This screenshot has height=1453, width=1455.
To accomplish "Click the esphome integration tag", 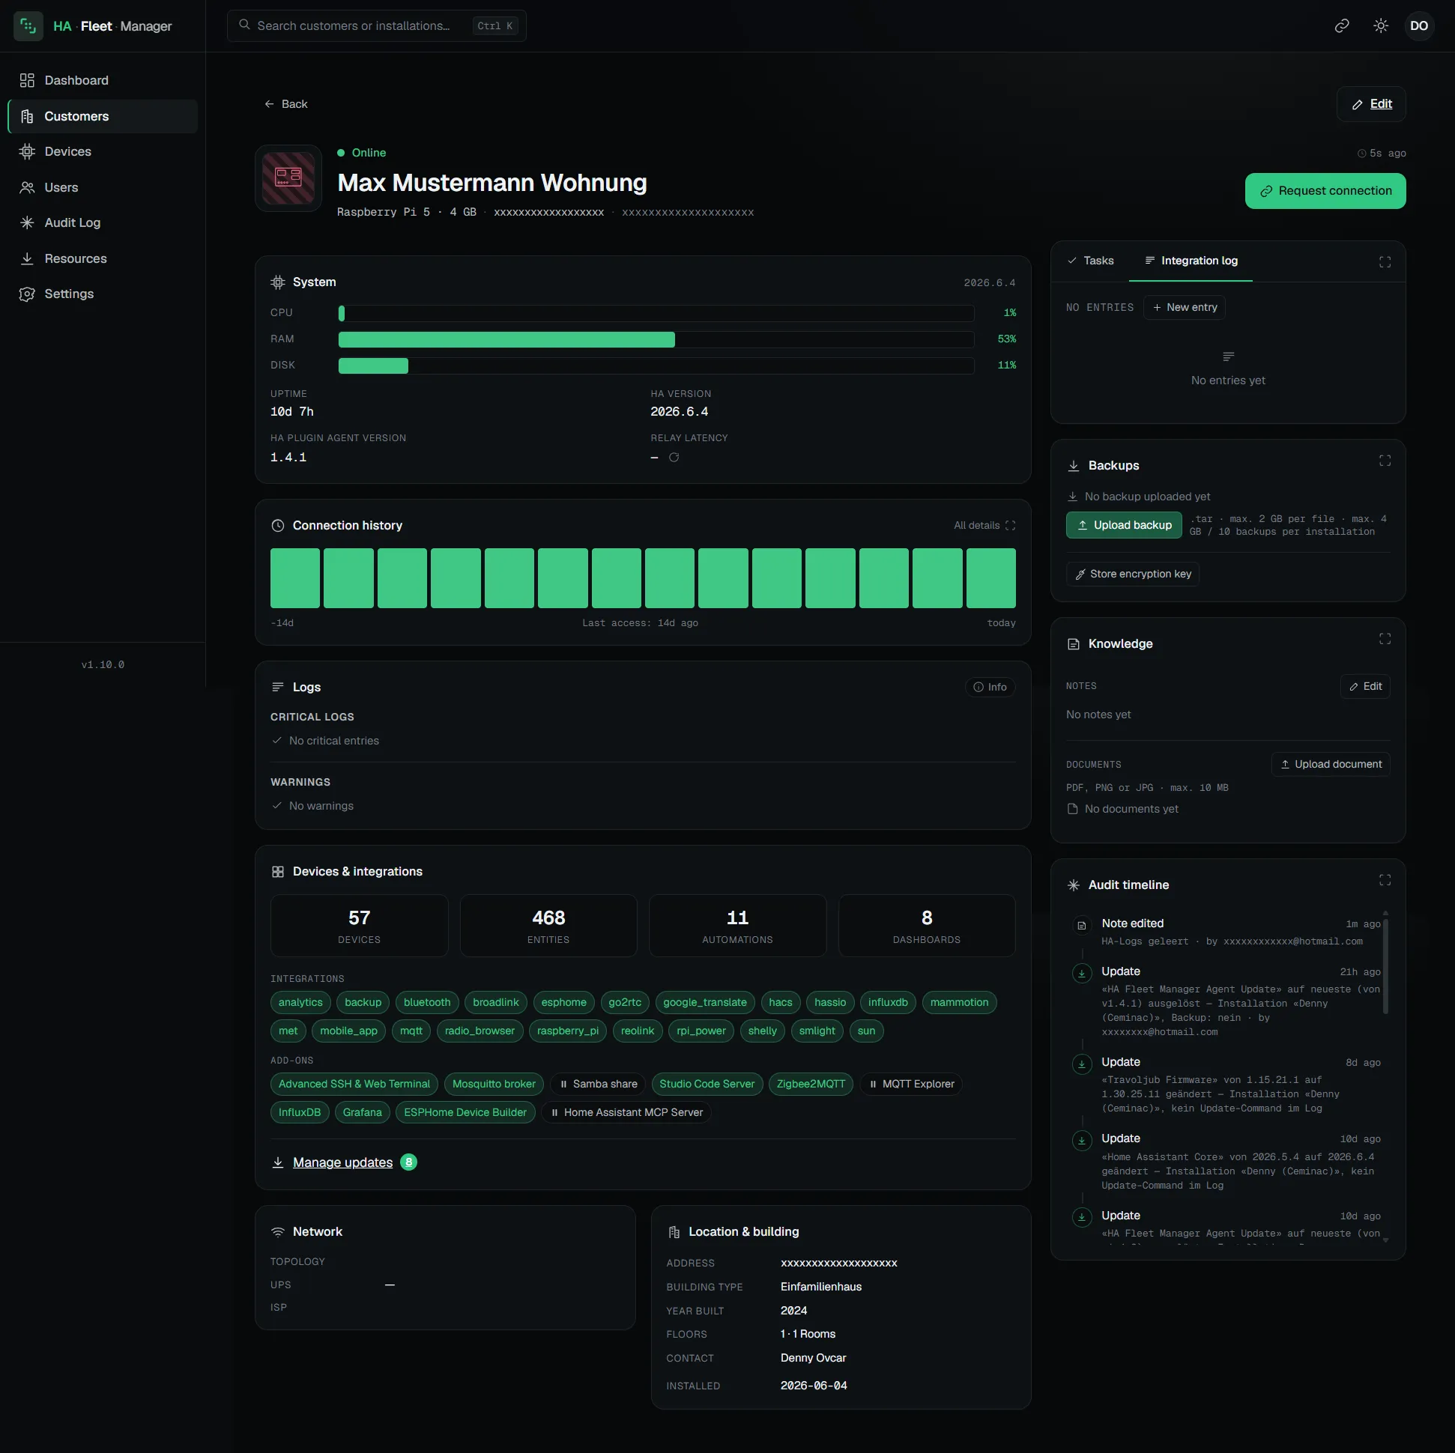I will [563, 1003].
